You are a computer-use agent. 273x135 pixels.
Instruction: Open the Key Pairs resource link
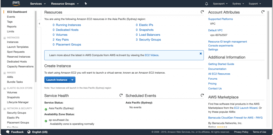pyautogui.click(x=62, y=39)
